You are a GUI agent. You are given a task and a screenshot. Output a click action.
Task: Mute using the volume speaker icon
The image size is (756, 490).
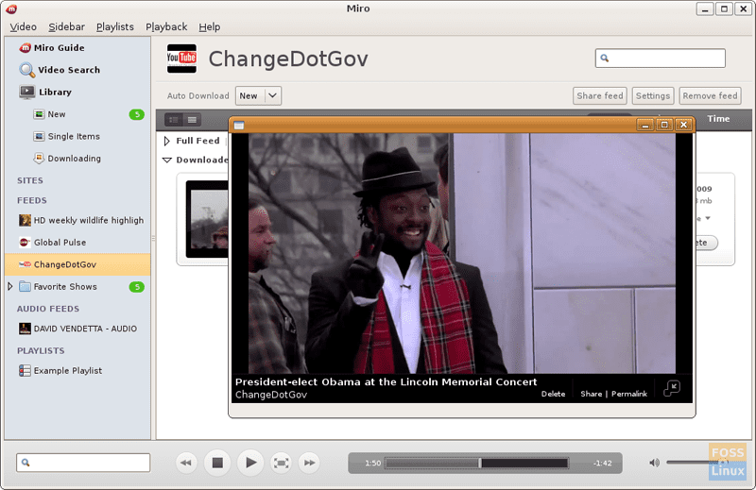pyautogui.click(x=654, y=463)
